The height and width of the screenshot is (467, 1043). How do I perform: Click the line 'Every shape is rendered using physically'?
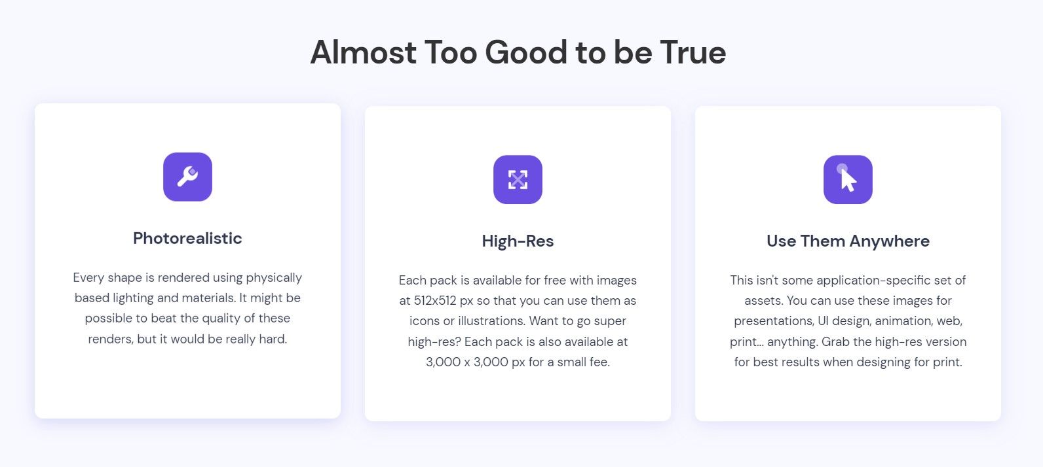point(187,277)
